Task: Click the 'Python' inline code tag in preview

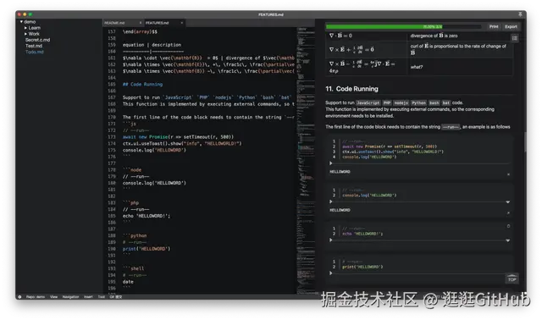Action: [418, 102]
